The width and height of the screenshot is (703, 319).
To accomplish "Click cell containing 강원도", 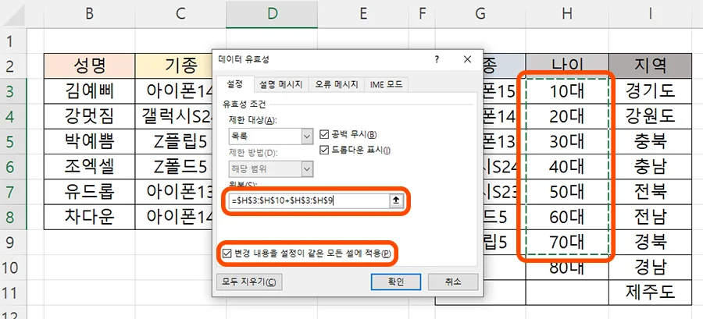I will 650,117.
